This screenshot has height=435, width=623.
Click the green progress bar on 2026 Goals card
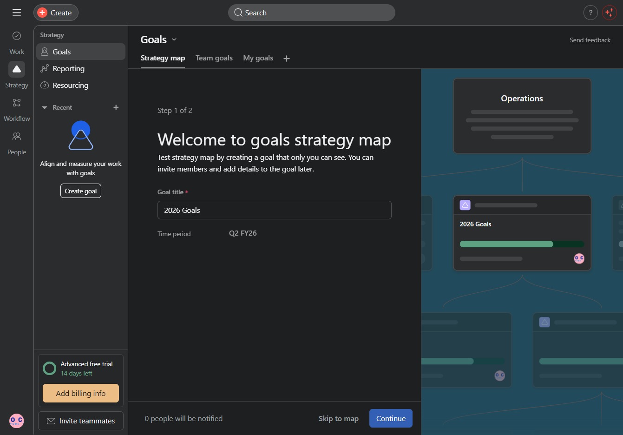522,244
